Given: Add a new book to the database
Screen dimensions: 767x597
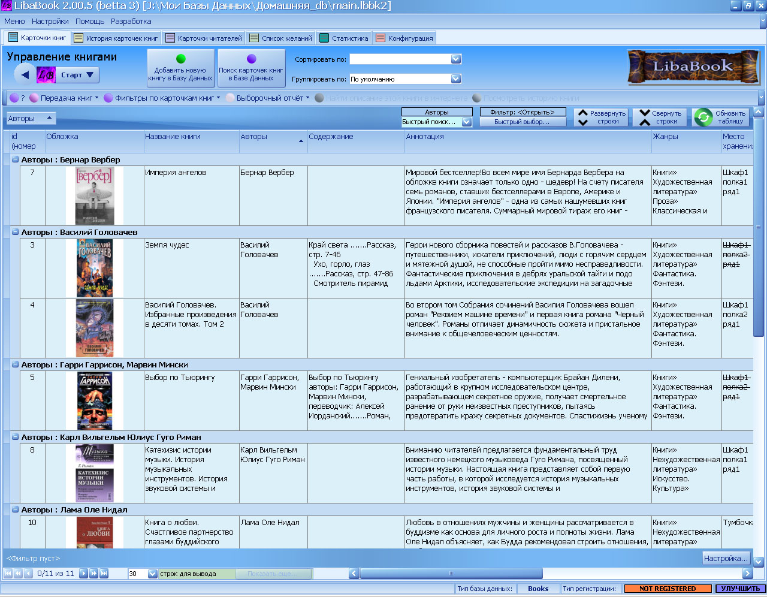Looking at the screenshot, I should tap(180, 68).
